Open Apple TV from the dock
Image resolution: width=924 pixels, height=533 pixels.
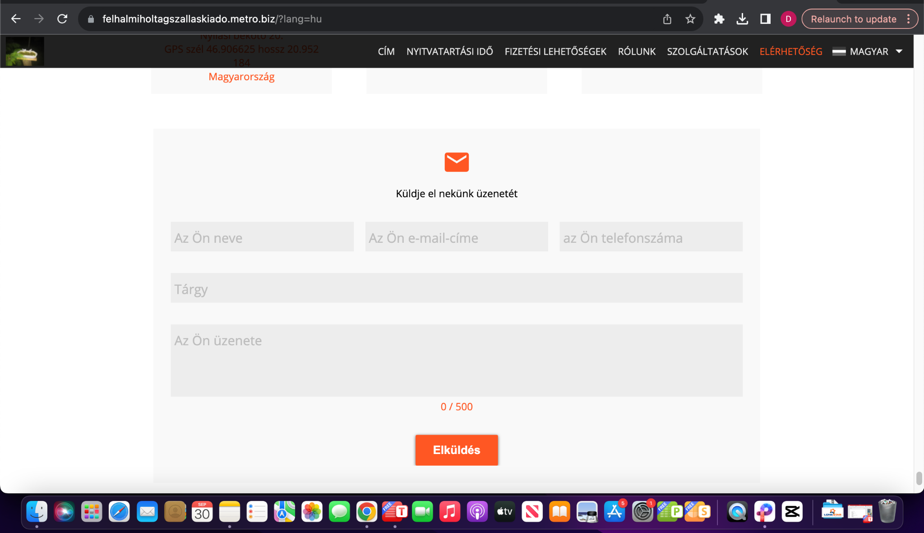504,512
